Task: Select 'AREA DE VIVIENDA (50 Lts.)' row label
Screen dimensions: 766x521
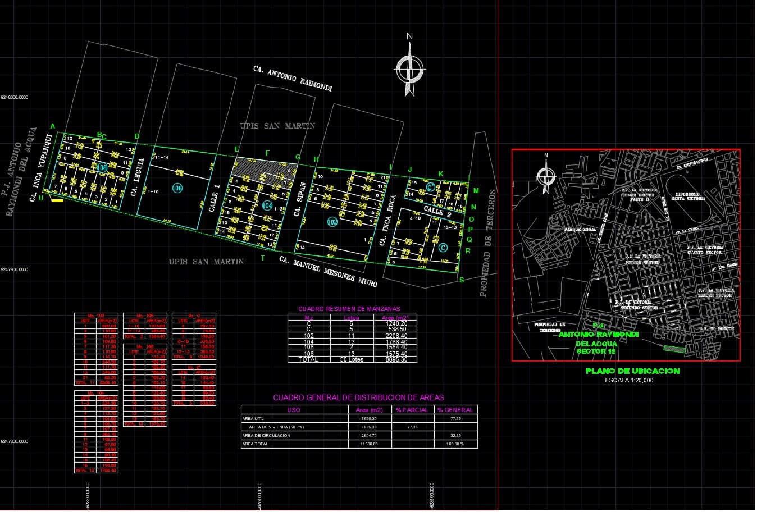Action: click(276, 427)
